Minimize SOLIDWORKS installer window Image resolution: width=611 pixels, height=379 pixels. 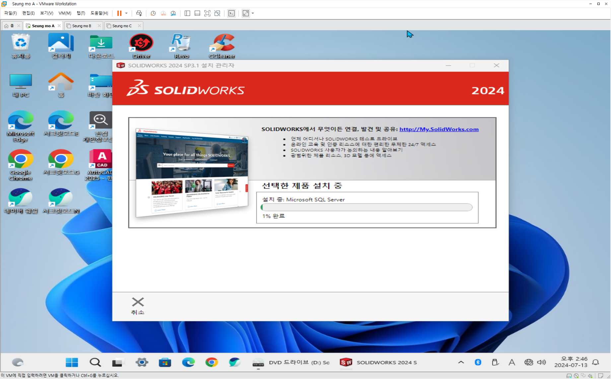point(448,66)
